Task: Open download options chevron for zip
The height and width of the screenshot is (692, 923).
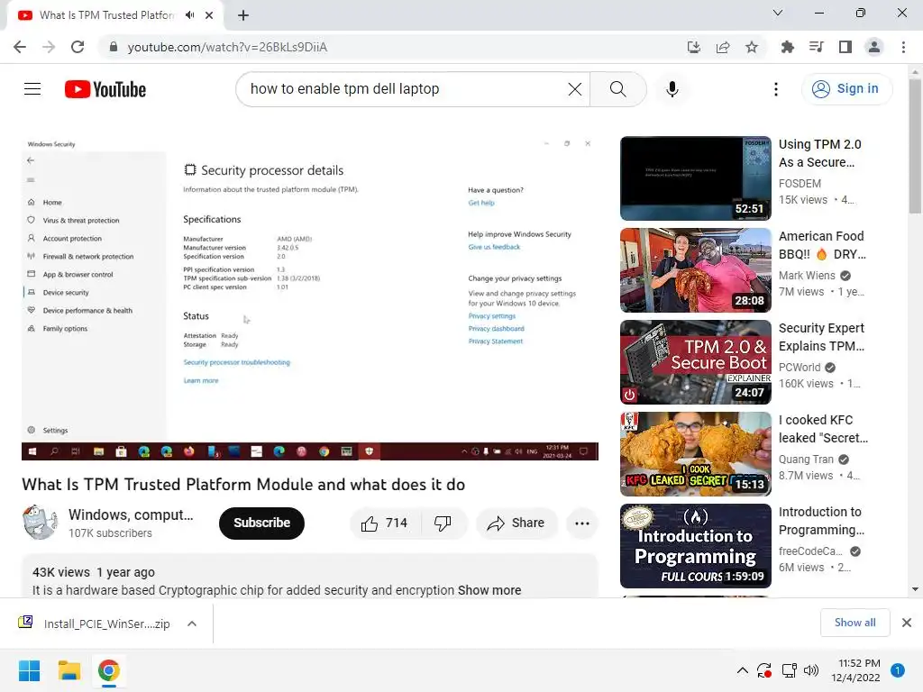Action: (192, 624)
